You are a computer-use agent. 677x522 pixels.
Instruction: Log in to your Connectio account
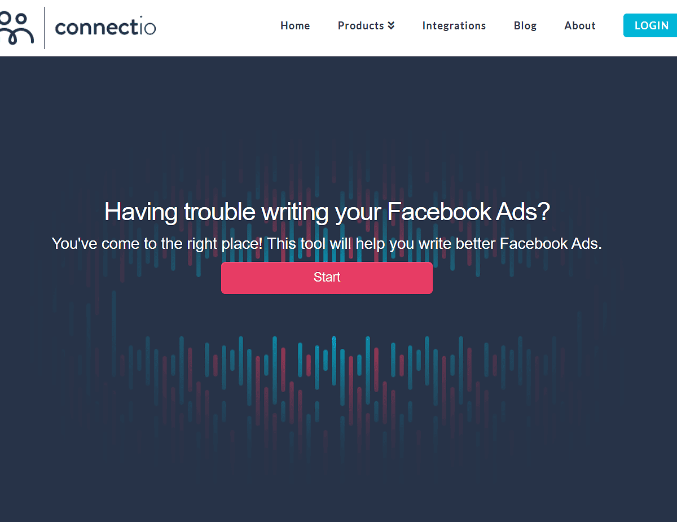pyautogui.click(x=651, y=25)
